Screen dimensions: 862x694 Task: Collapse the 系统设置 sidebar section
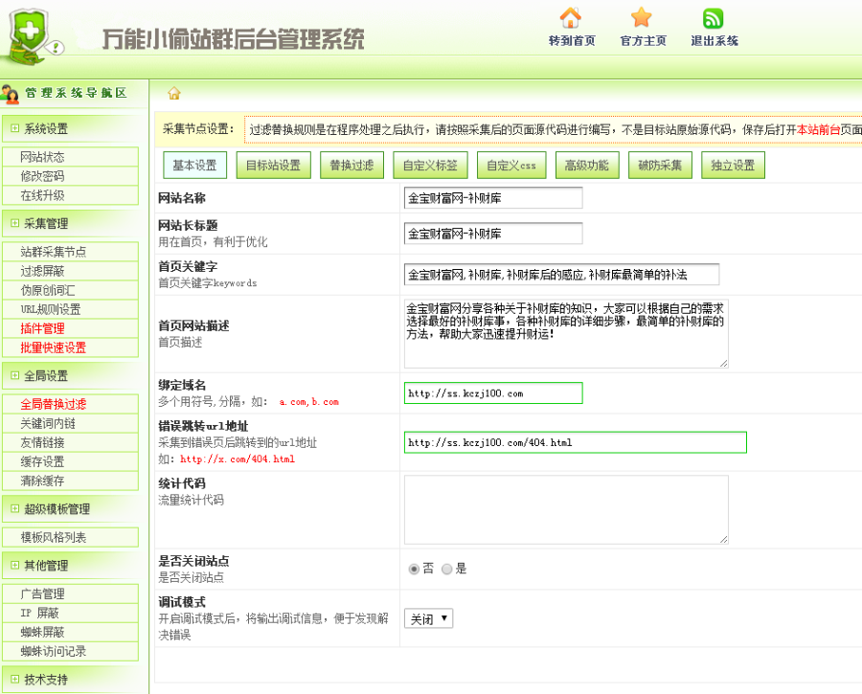[14, 128]
